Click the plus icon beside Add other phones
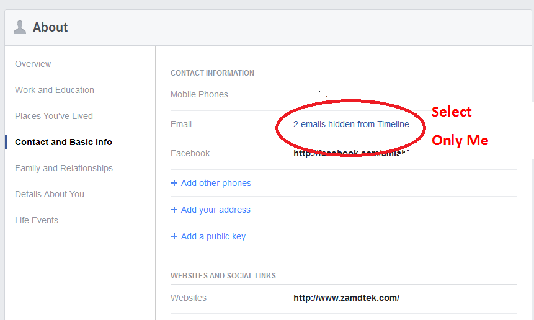 tap(174, 183)
